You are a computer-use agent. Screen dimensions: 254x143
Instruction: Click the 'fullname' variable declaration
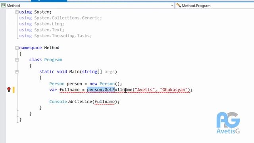69,90
